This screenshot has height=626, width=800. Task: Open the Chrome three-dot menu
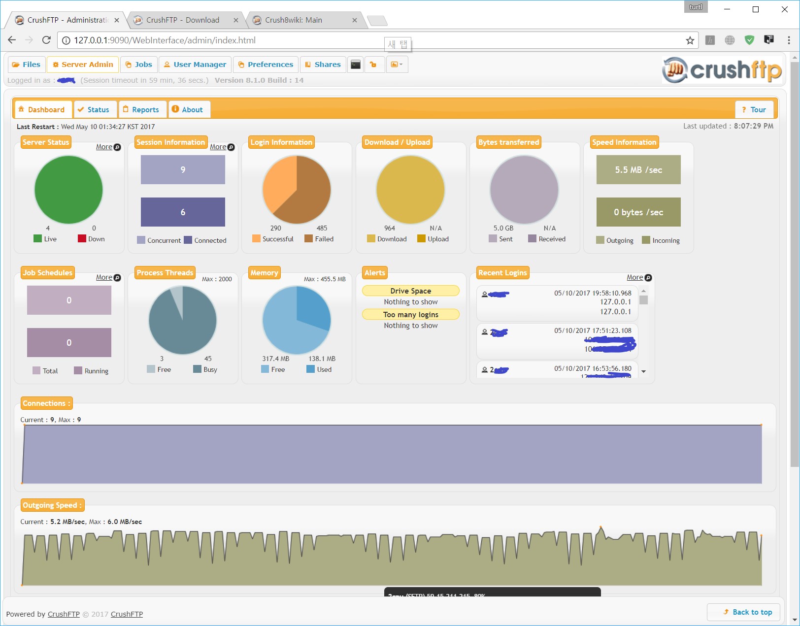tap(789, 40)
